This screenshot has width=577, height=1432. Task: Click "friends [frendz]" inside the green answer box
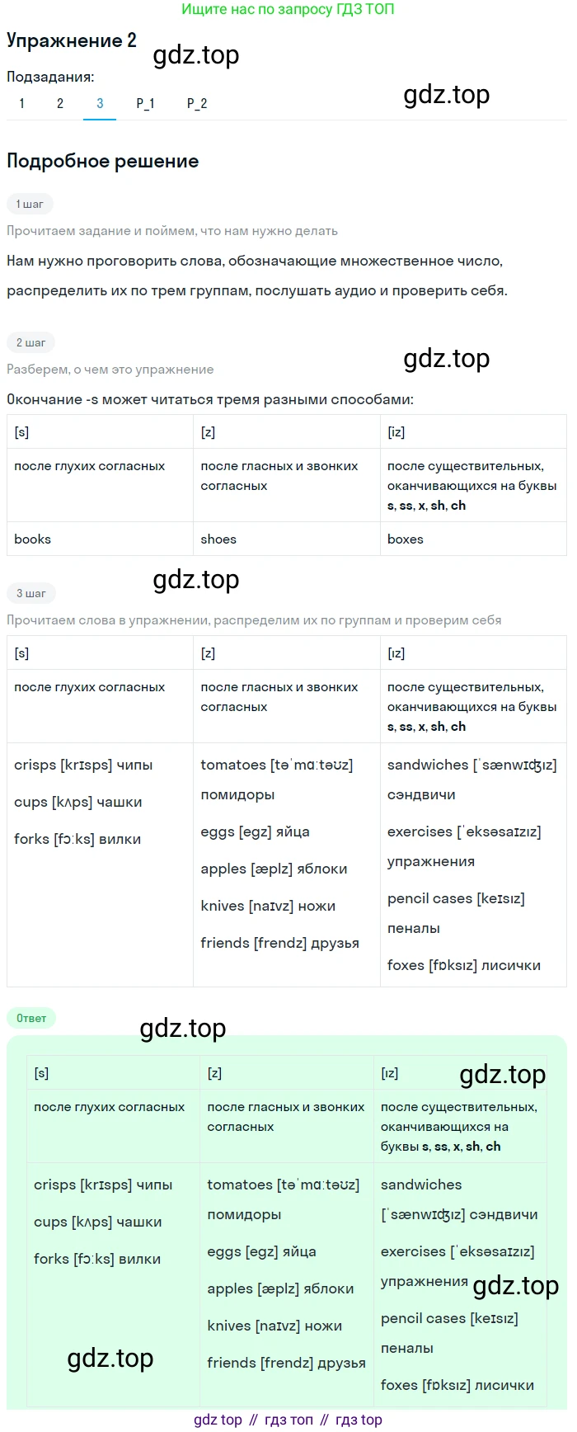pyautogui.click(x=286, y=1363)
